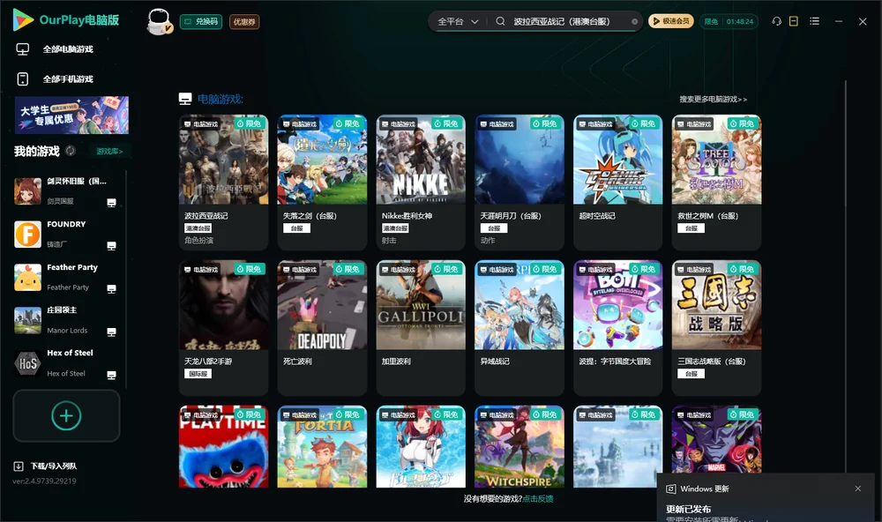Open the 下载/导入列队 download queue
882x522 pixels.
(x=46, y=466)
